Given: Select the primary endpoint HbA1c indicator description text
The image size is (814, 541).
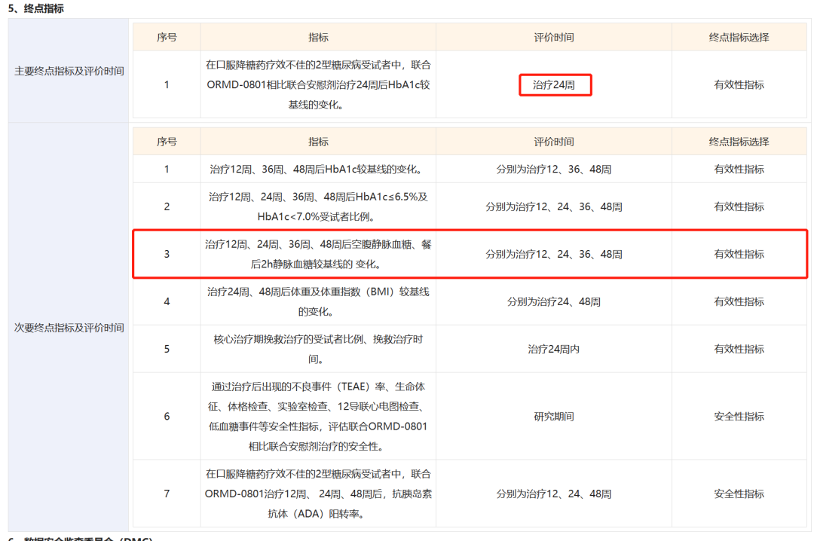Looking at the screenshot, I should point(318,84).
